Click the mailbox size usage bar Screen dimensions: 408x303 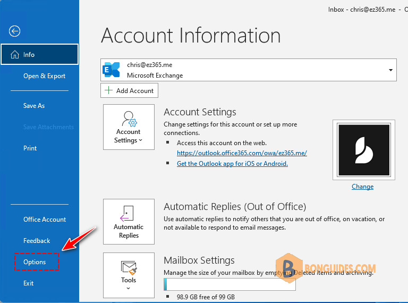click(x=229, y=284)
